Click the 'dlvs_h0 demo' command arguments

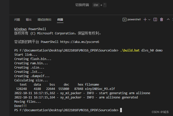click(x=152, y=50)
